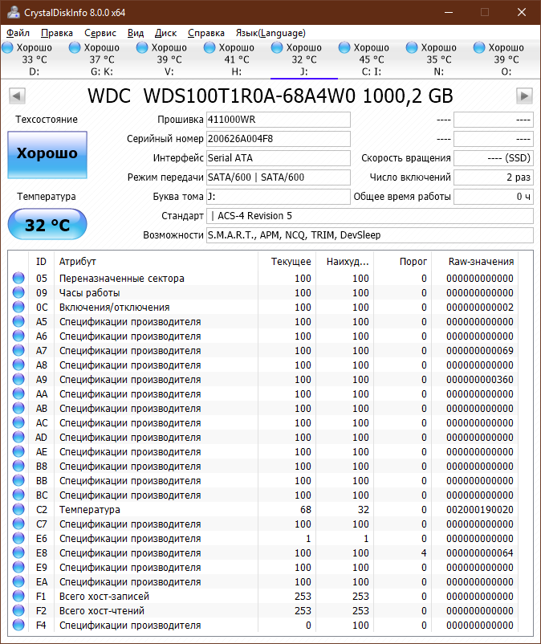
Task: Click status orb for attribute 09
Action: point(18,292)
